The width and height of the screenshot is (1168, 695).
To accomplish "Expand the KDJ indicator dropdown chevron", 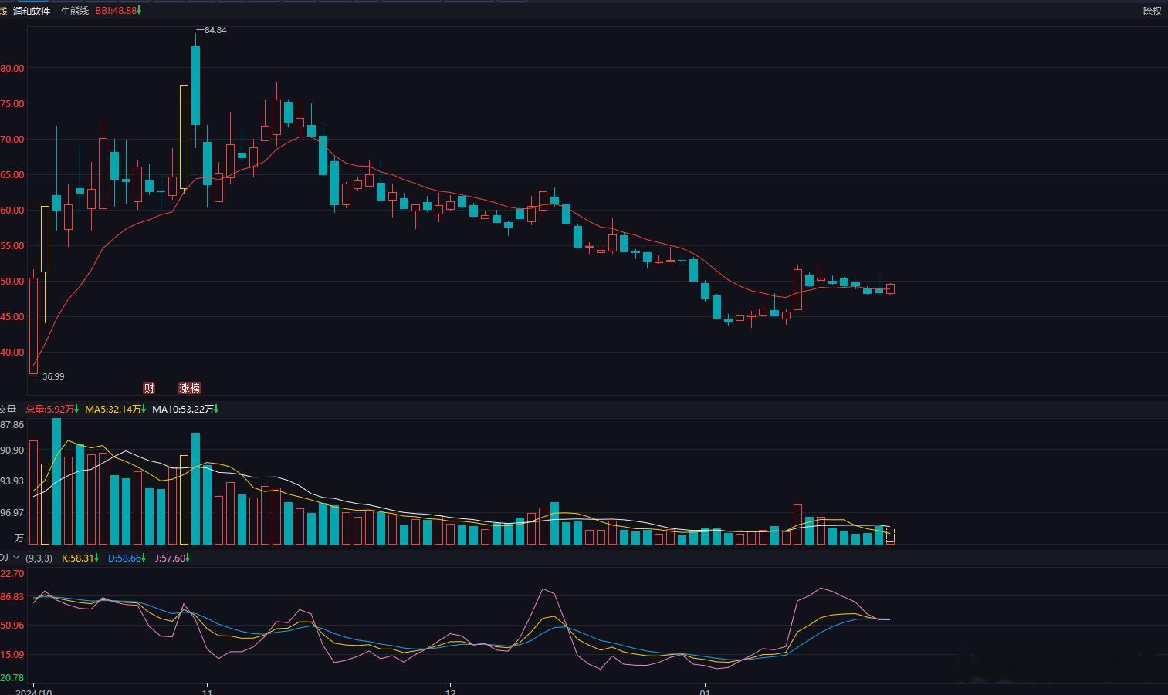I will (x=15, y=558).
